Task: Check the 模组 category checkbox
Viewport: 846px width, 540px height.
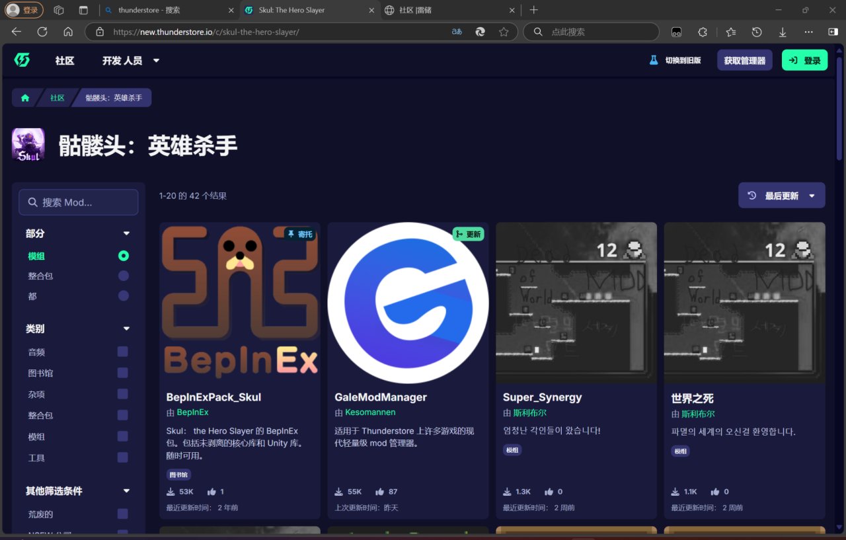Action: click(x=122, y=436)
